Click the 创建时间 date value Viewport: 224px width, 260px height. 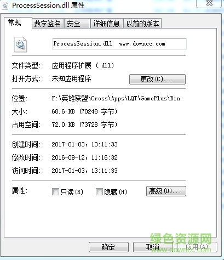pyautogui.click(x=84, y=144)
